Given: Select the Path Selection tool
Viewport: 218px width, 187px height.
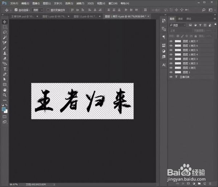Looking at the screenshot, I should tap(5, 79).
